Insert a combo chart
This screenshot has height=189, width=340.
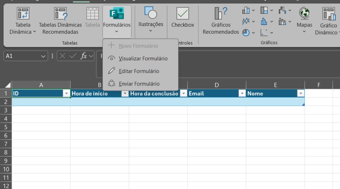pyautogui.click(x=282, y=21)
